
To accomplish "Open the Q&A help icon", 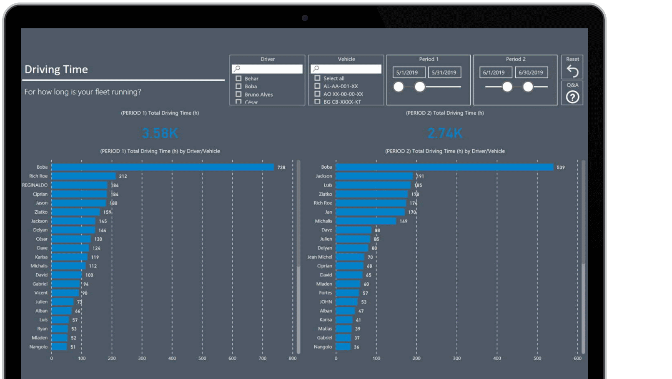I will click(x=572, y=97).
